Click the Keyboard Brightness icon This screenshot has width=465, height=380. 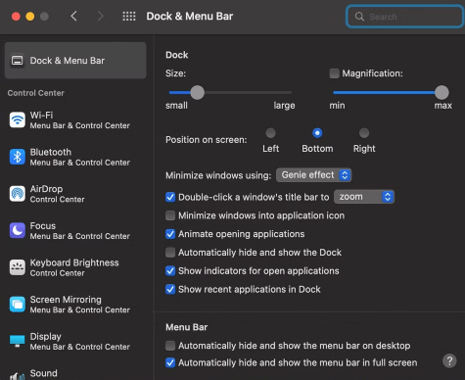[18, 267]
